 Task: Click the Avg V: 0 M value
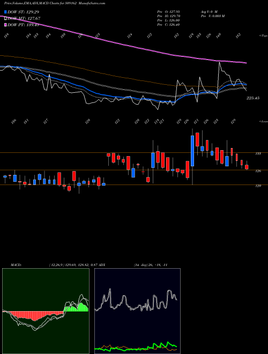click(209, 11)
